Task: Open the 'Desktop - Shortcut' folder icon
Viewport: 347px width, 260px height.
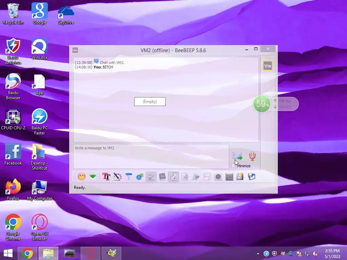Action: click(x=40, y=157)
